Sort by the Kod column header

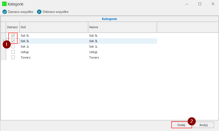tap(54, 27)
